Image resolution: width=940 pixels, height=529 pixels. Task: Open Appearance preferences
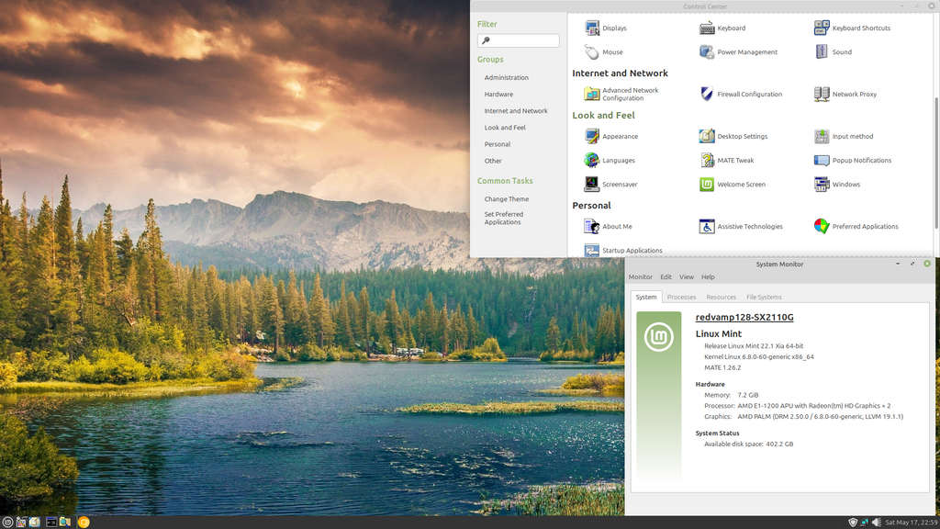610,136
